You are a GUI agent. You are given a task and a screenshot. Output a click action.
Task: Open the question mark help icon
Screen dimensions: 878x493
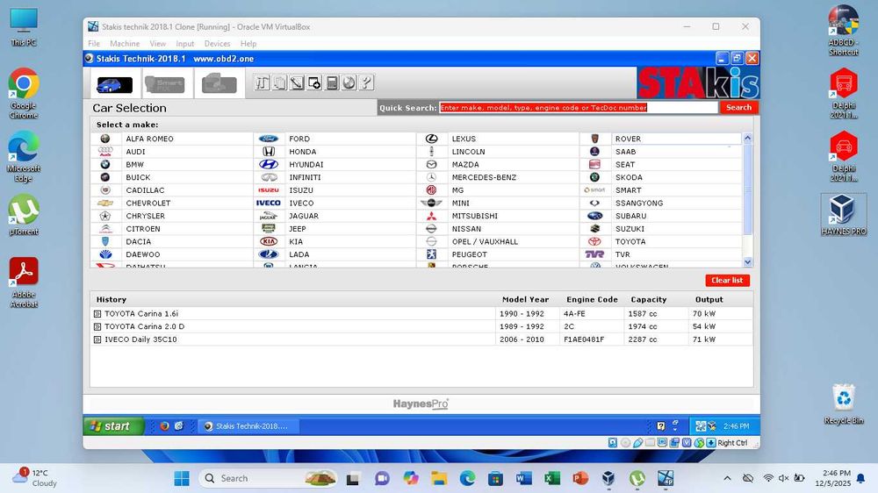click(366, 82)
